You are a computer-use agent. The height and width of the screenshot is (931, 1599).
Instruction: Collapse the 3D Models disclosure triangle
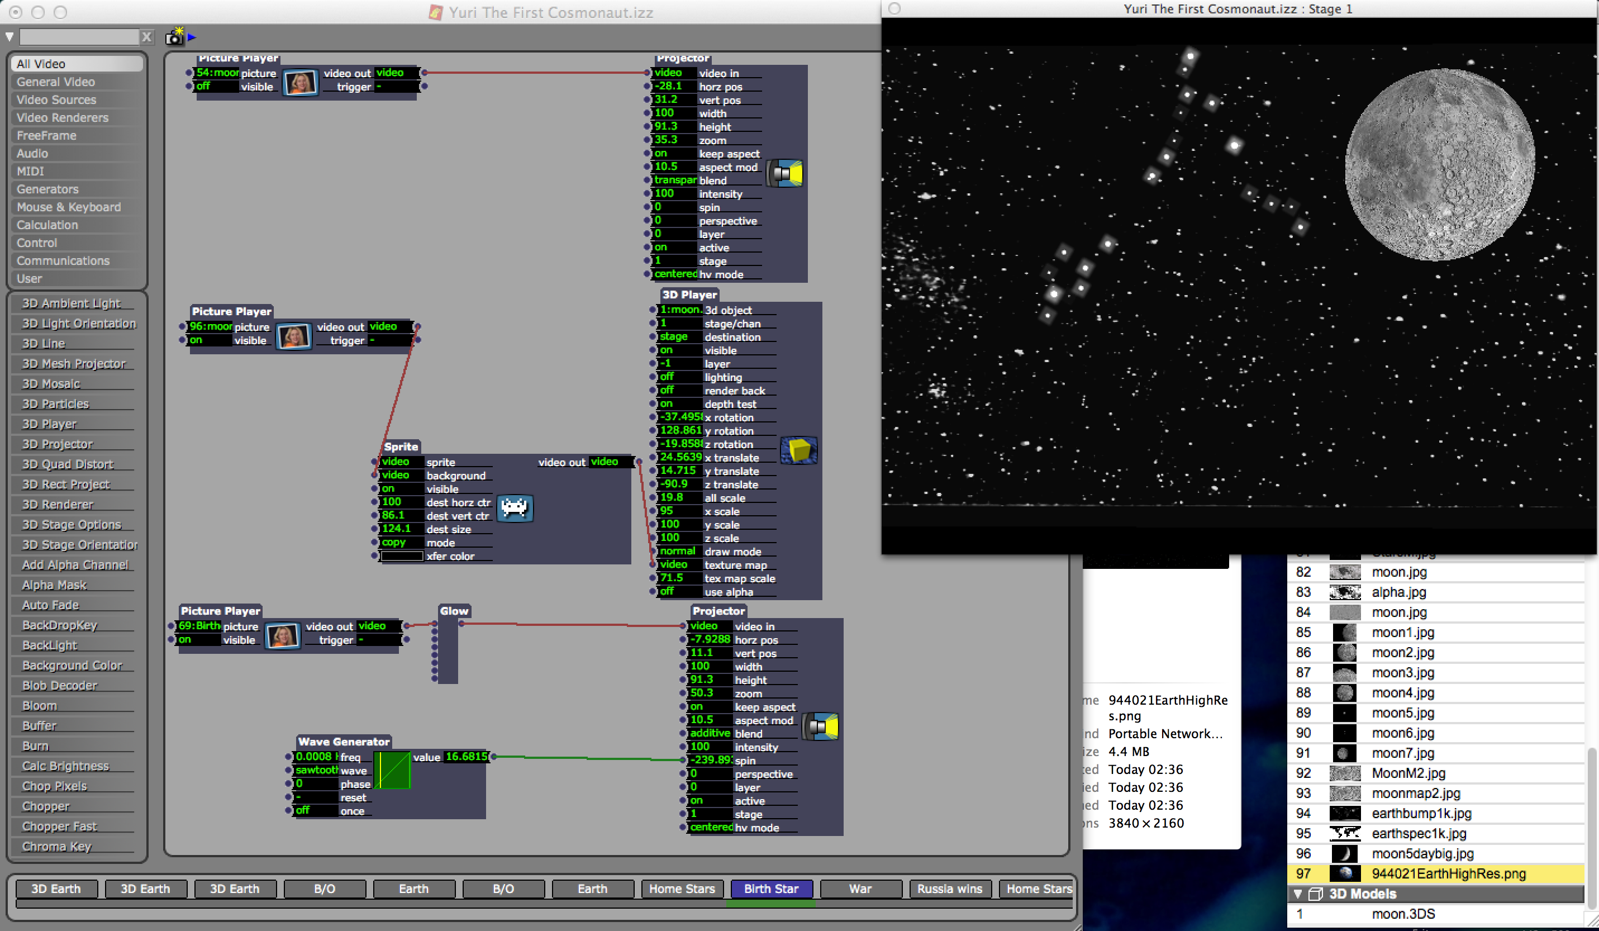pyautogui.click(x=1298, y=894)
